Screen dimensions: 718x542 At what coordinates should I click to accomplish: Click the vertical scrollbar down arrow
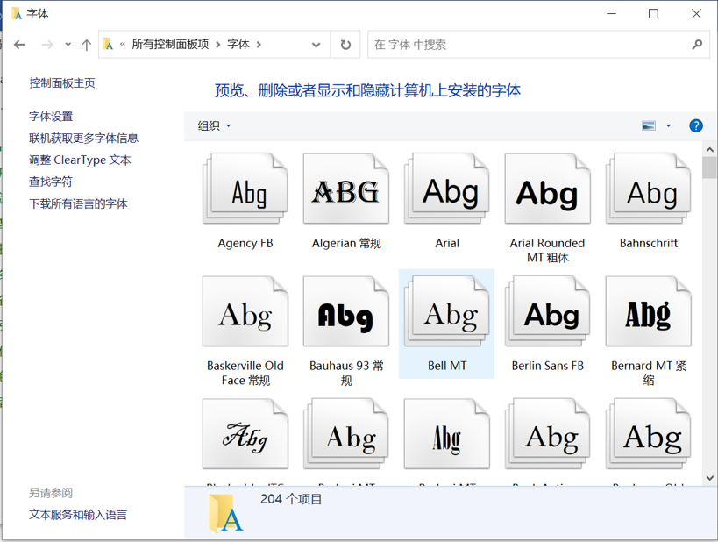click(x=710, y=478)
